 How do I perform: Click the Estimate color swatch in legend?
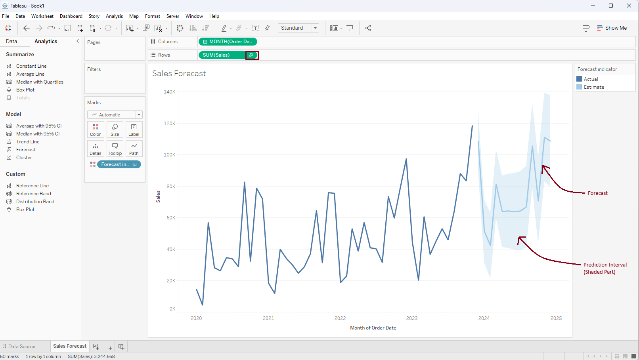(579, 87)
